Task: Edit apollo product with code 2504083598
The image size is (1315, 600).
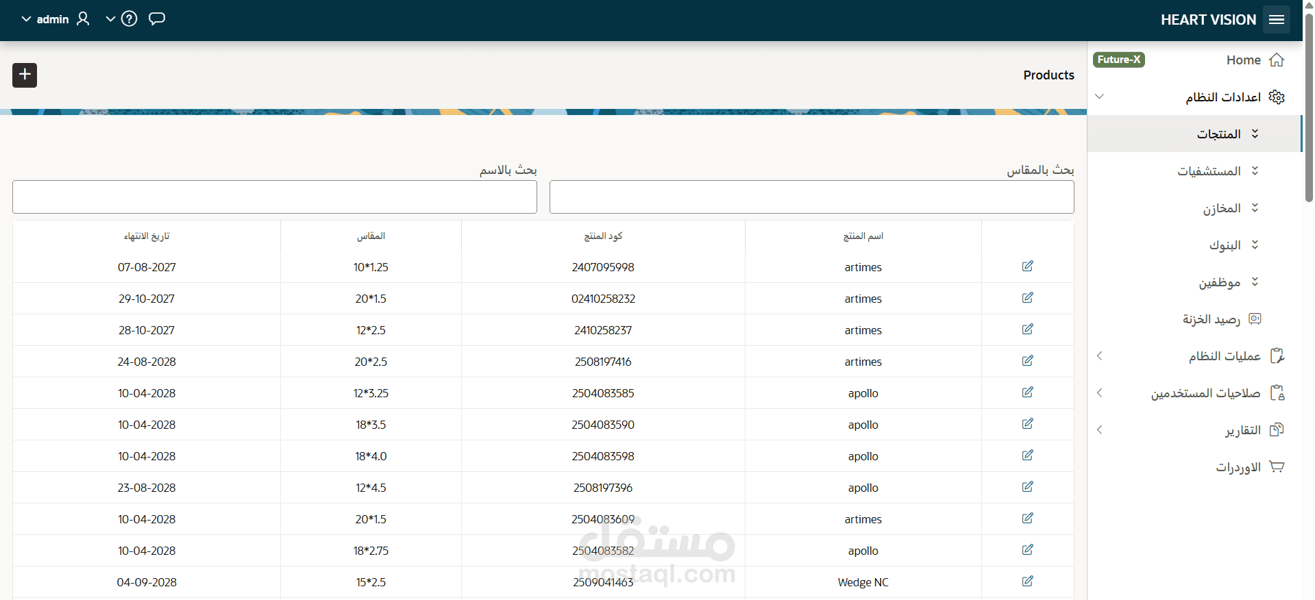Action: [1027, 455]
